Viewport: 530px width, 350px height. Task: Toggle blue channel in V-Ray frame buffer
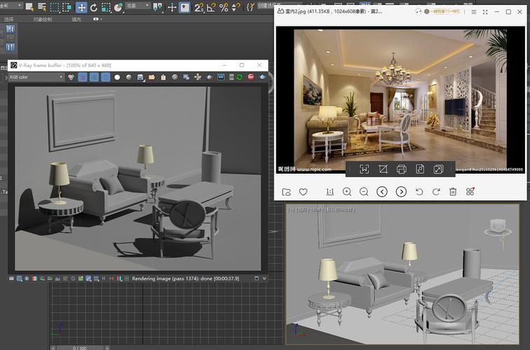point(105,77)
